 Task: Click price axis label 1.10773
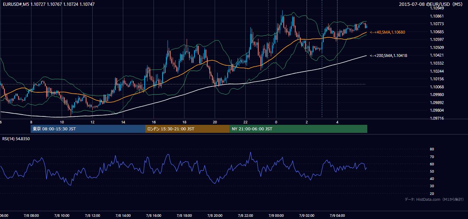click(437, 24)
